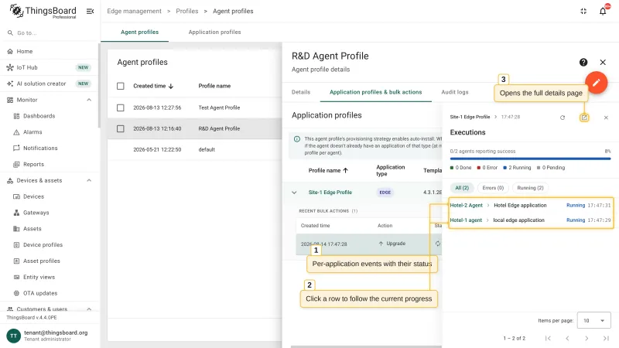Open help for agent profile

point(583,62)
